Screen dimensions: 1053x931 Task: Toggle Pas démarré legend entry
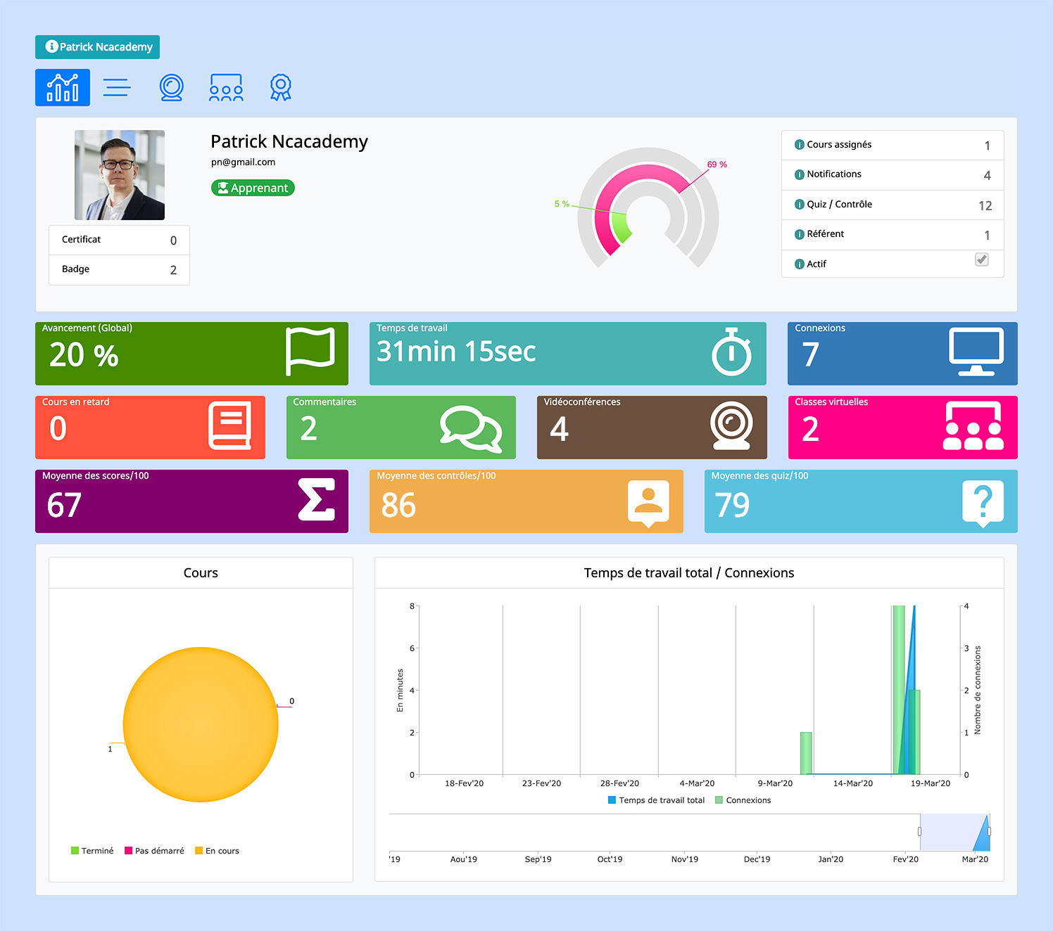154,851
